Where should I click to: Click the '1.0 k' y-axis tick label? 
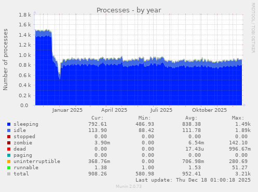tap(25, 55)
